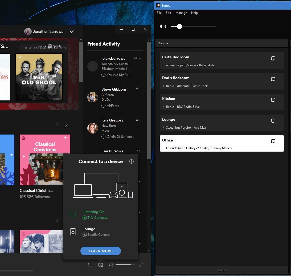Image resolution: width=291 pixels, height=276 pixels.
Task: Open Spotify play queue icon
Action: tap(90, 265)
